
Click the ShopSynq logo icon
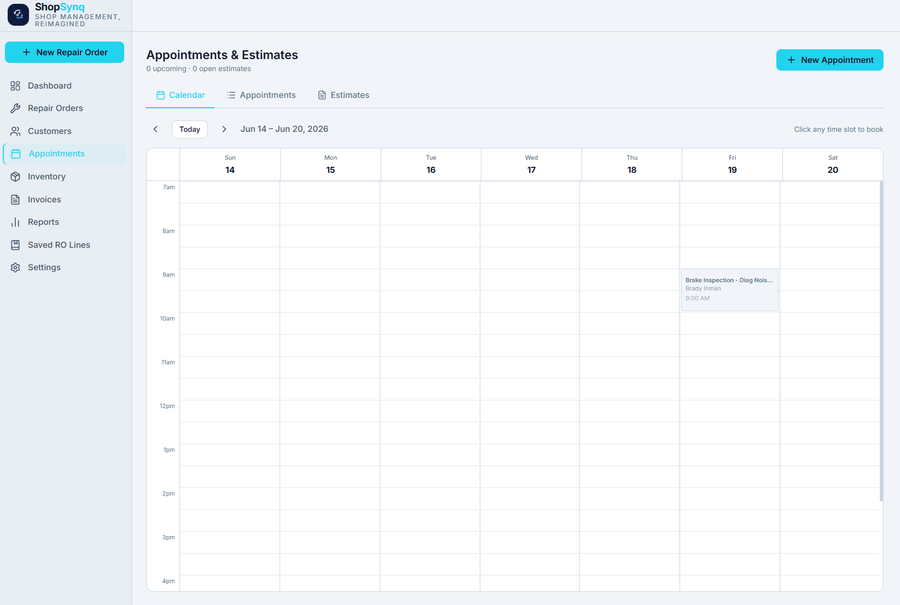coord(18,15)
